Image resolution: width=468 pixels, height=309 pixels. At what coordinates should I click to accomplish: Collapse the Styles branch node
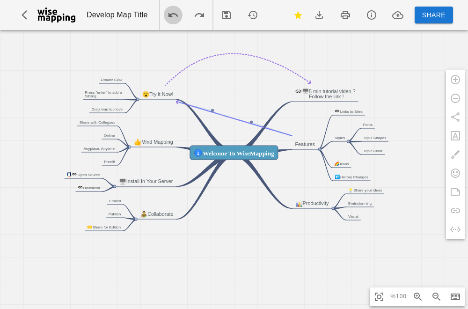pos(348,141)
